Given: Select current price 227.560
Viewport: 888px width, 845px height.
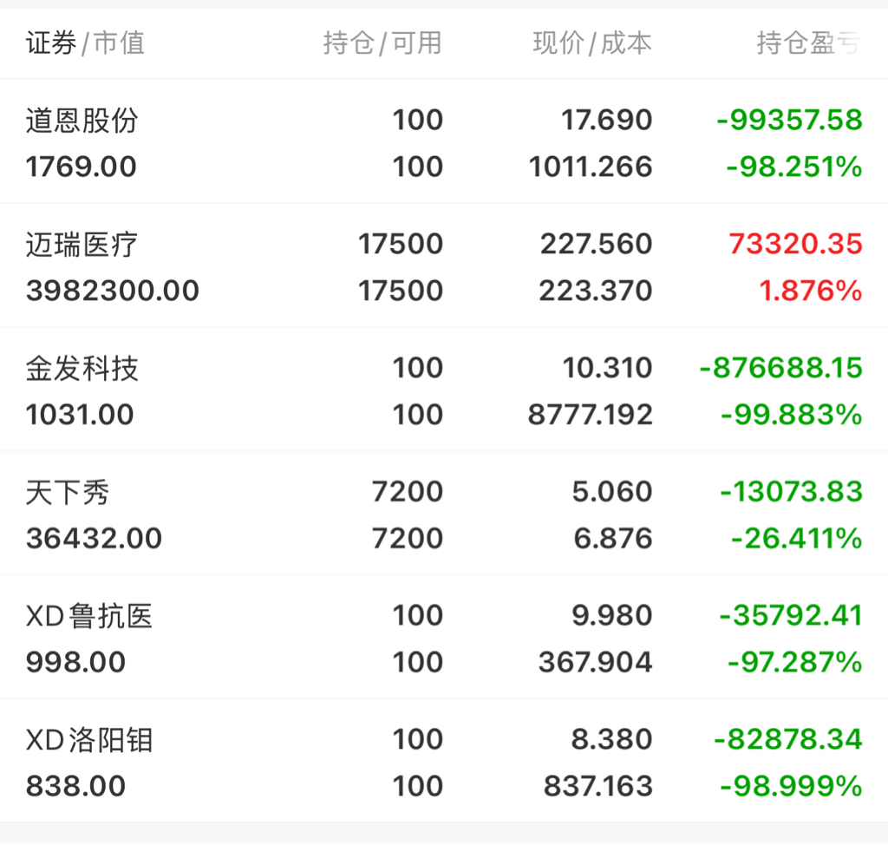Looking at the screenshot, I should [597, 245].
